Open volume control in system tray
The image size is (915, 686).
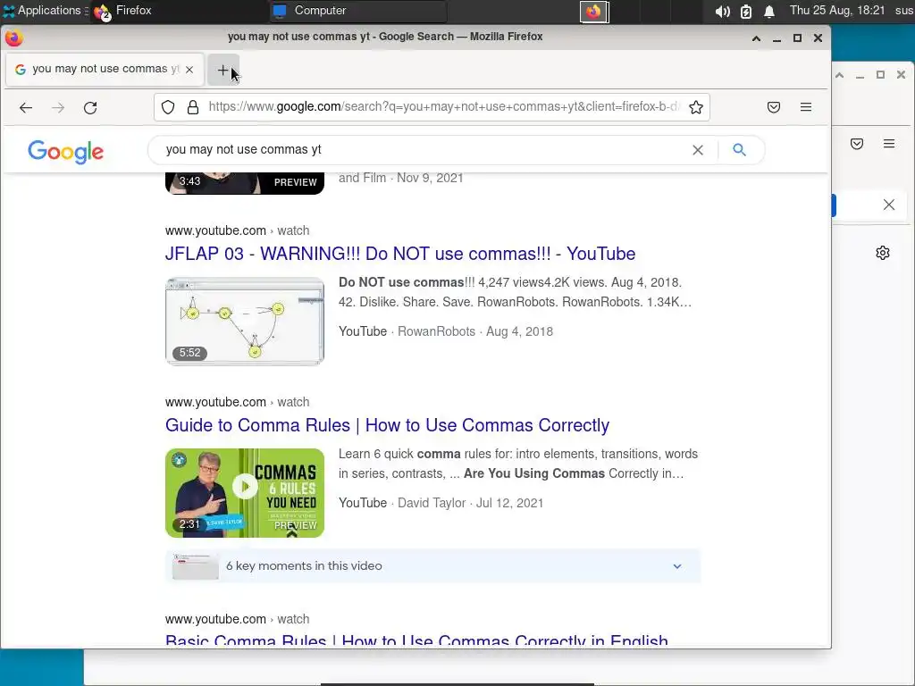coord(722,11)
